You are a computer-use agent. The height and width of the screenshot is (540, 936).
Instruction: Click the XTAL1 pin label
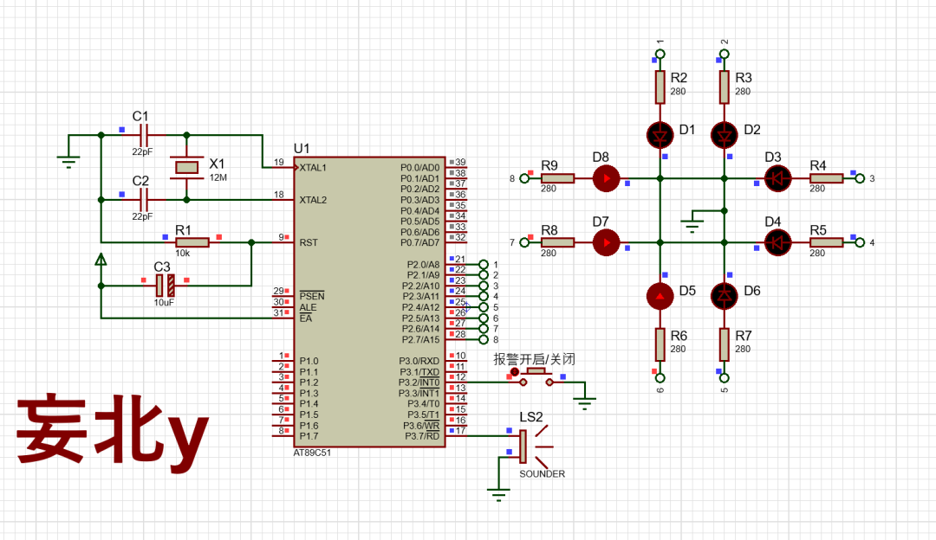(313, 168)
